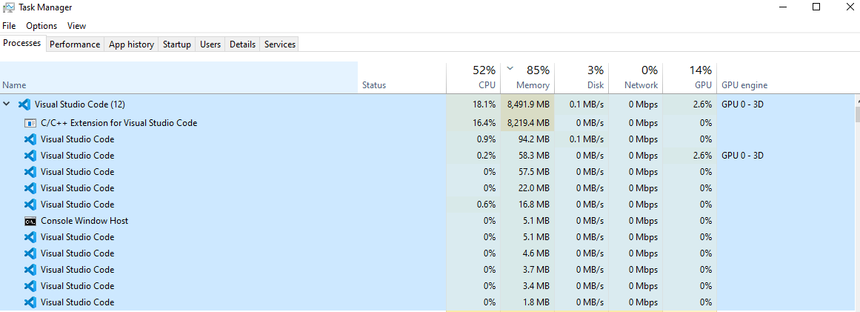The height and width of the screenshot is (312, 860).
Task: Click the C/C++ Extension process icon
Action: (30, 123)
